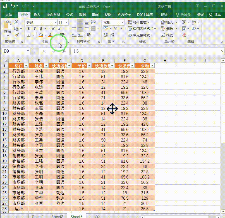Cut selection with the scissors icon
Screen dimensions: 225x218
[x=16, y=22]
